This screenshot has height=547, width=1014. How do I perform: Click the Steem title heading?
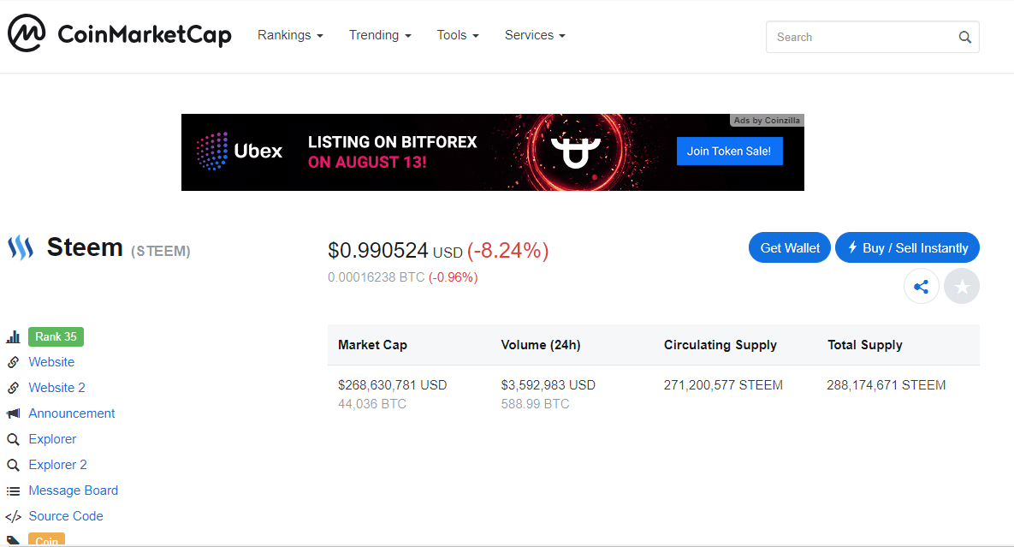tap(85, 247)
